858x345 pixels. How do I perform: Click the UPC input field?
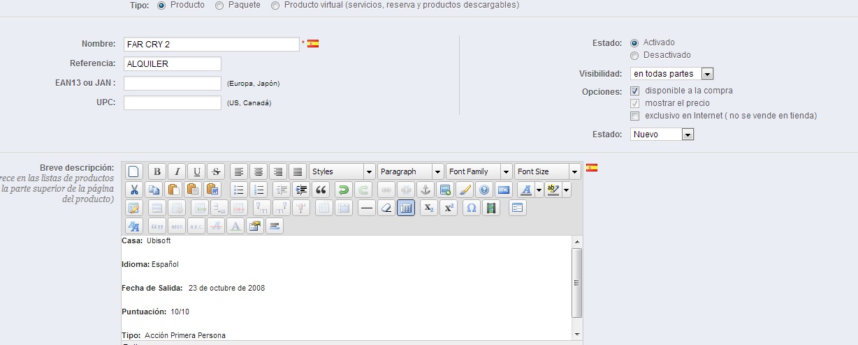(x=173, y=103)
